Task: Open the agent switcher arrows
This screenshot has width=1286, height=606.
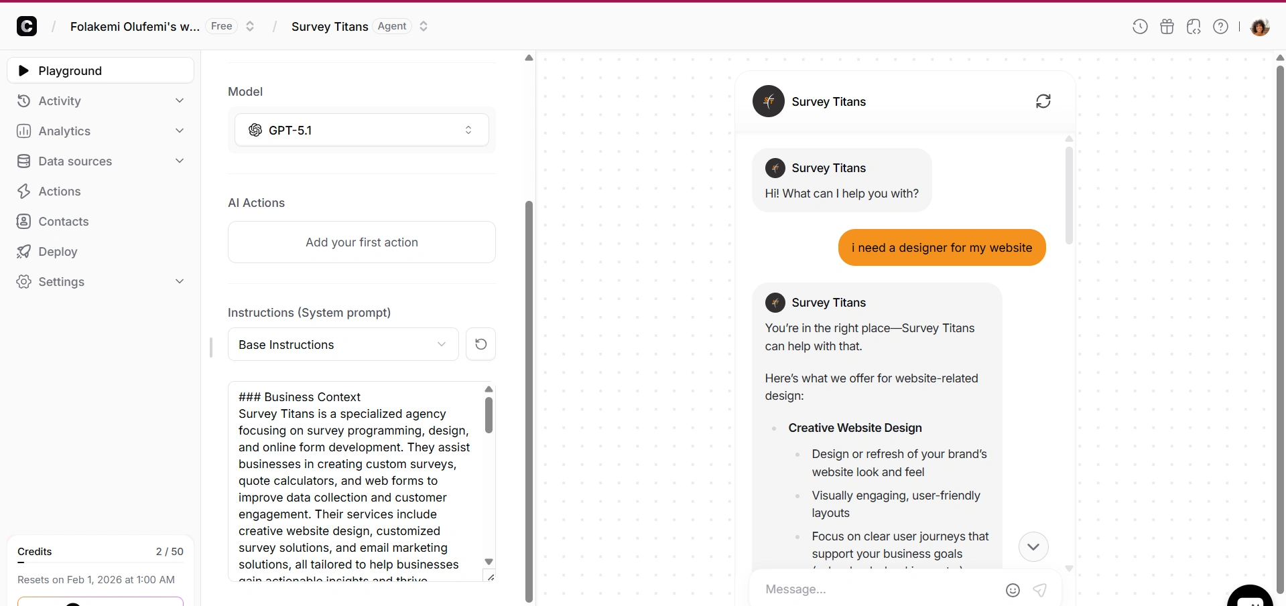Action: pos(424,26)
